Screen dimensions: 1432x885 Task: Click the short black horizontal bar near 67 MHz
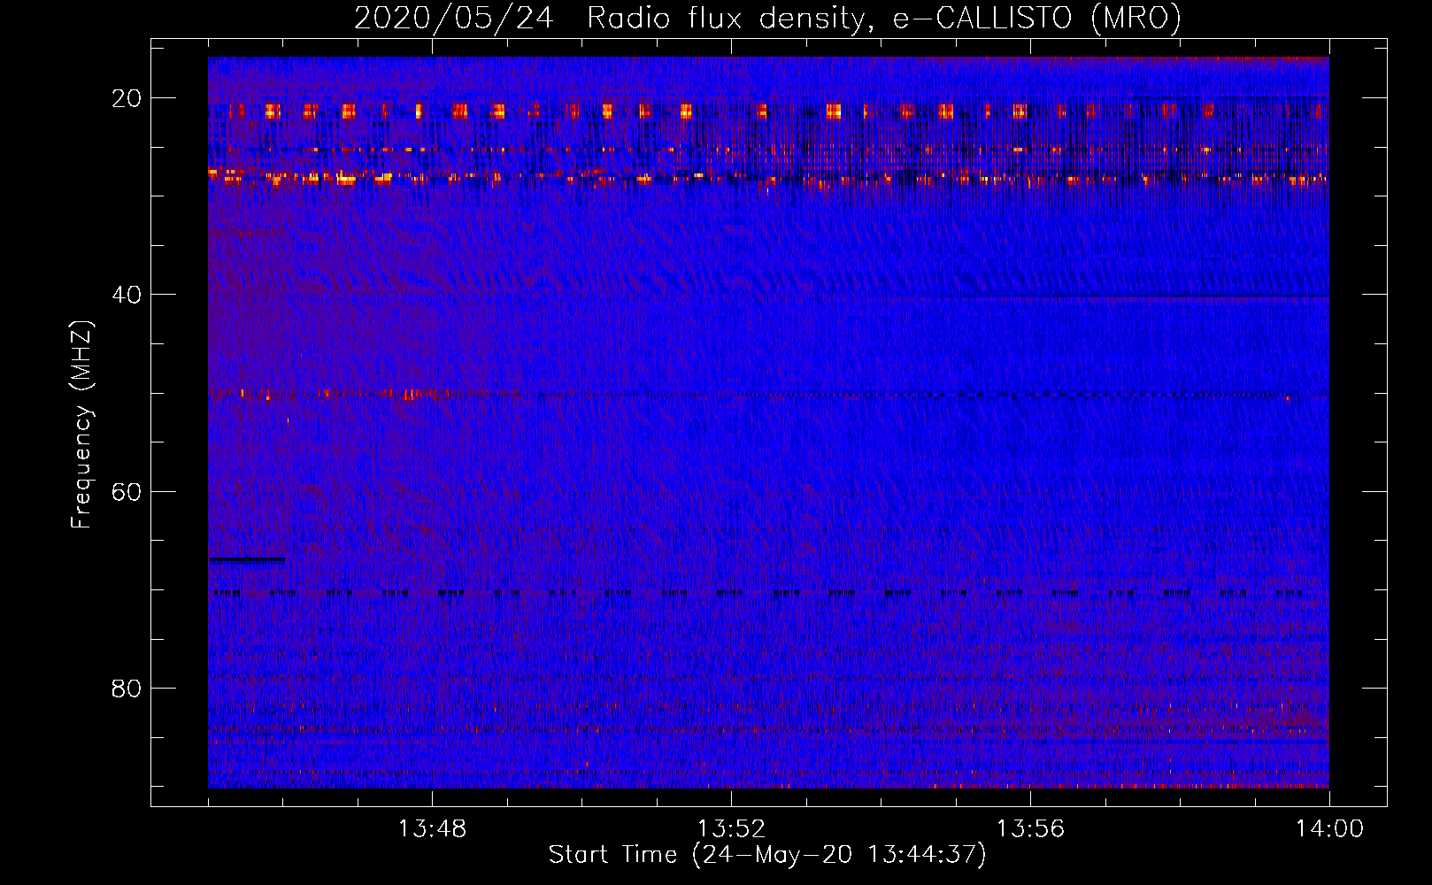point(247,559)
